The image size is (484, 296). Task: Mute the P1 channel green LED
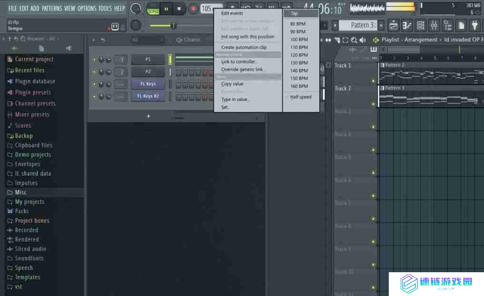coord(94,59)
